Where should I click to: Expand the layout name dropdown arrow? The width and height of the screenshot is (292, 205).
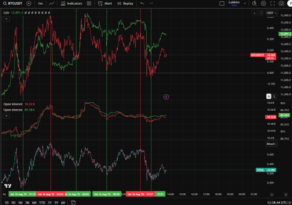(x=245, y=3)
